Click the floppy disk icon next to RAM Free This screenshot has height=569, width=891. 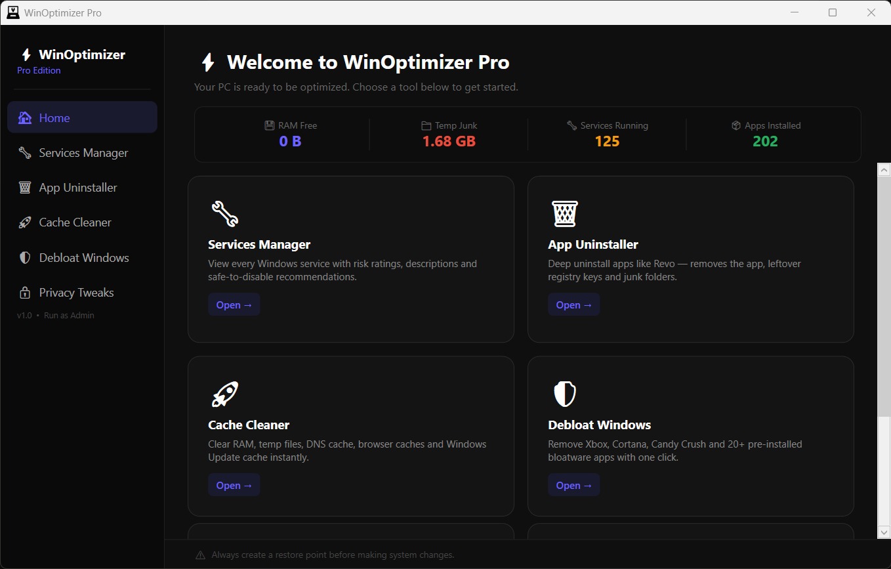point(269,125)
